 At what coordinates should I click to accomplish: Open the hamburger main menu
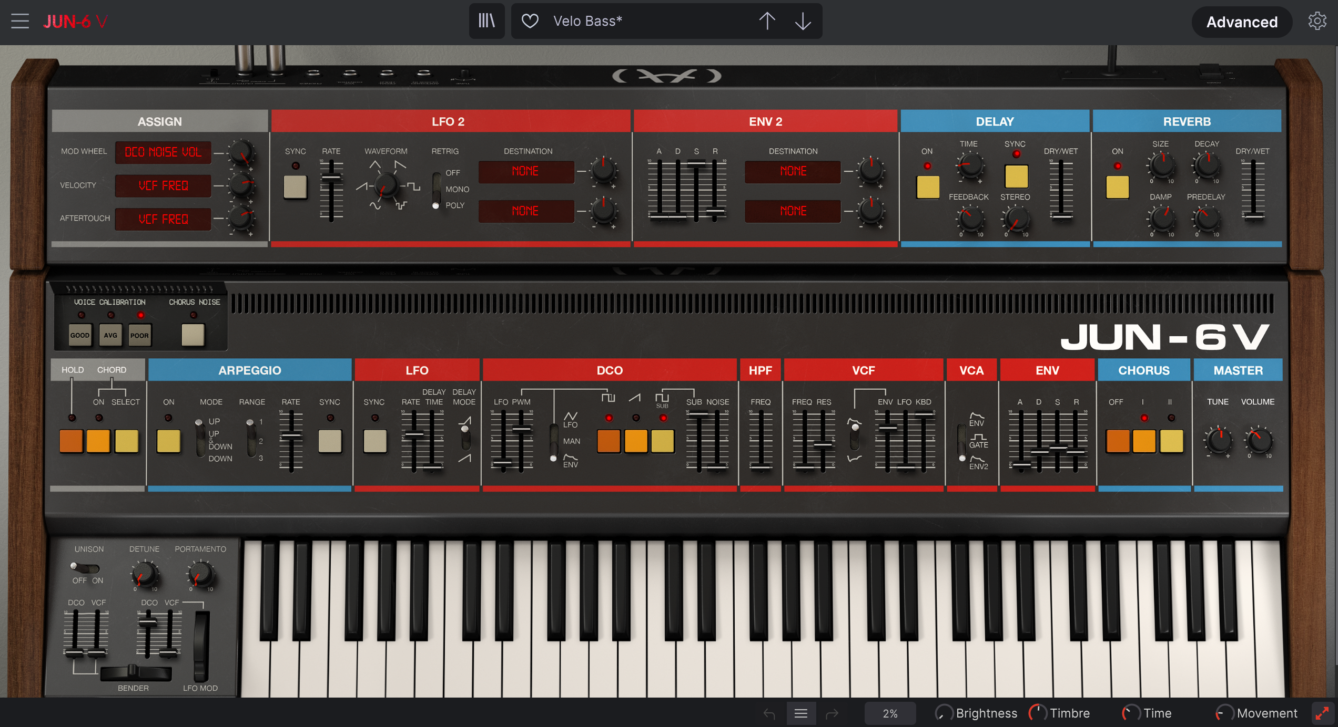20,21
